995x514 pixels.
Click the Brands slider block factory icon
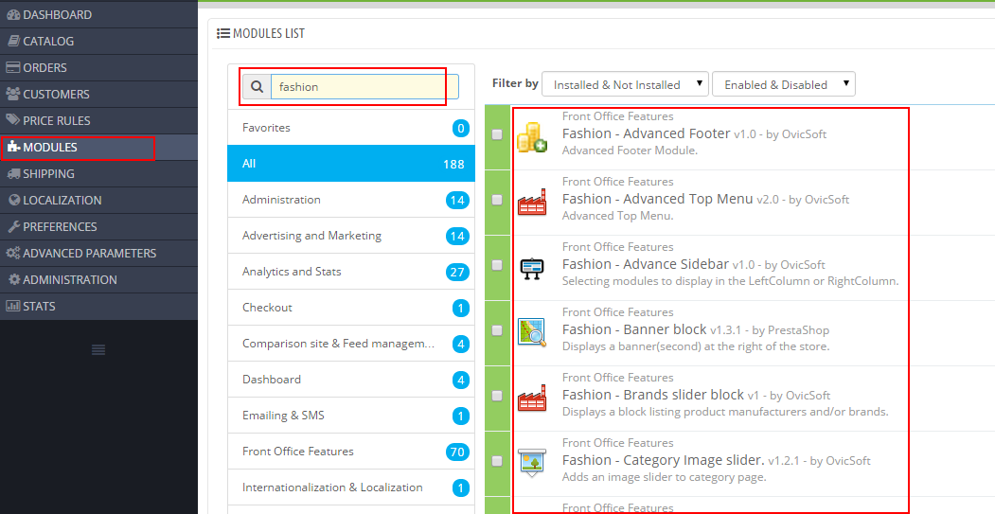click(531, 398)
